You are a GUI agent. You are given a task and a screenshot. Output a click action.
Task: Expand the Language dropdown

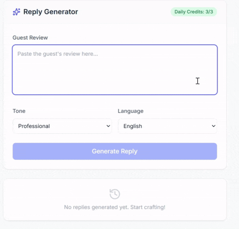[x=167, y=126]
